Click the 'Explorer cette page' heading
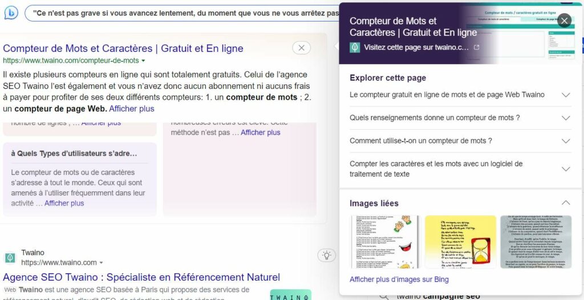This screenshot has width=584, height=300. [388, 78]
